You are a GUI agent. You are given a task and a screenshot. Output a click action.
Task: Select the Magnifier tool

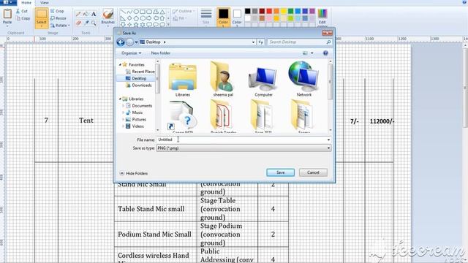click(94, 23)
